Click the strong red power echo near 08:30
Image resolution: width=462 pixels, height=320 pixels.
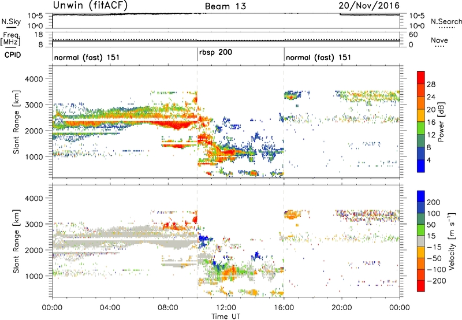pyautogui.click(x=177, y=125)
